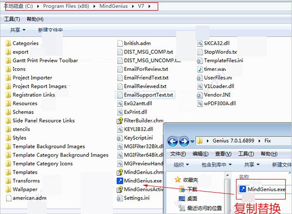This screenshot has width=292, height=214.
Task: Click the arrow after V7 in address bar
Action: click(x=149, y=6)
